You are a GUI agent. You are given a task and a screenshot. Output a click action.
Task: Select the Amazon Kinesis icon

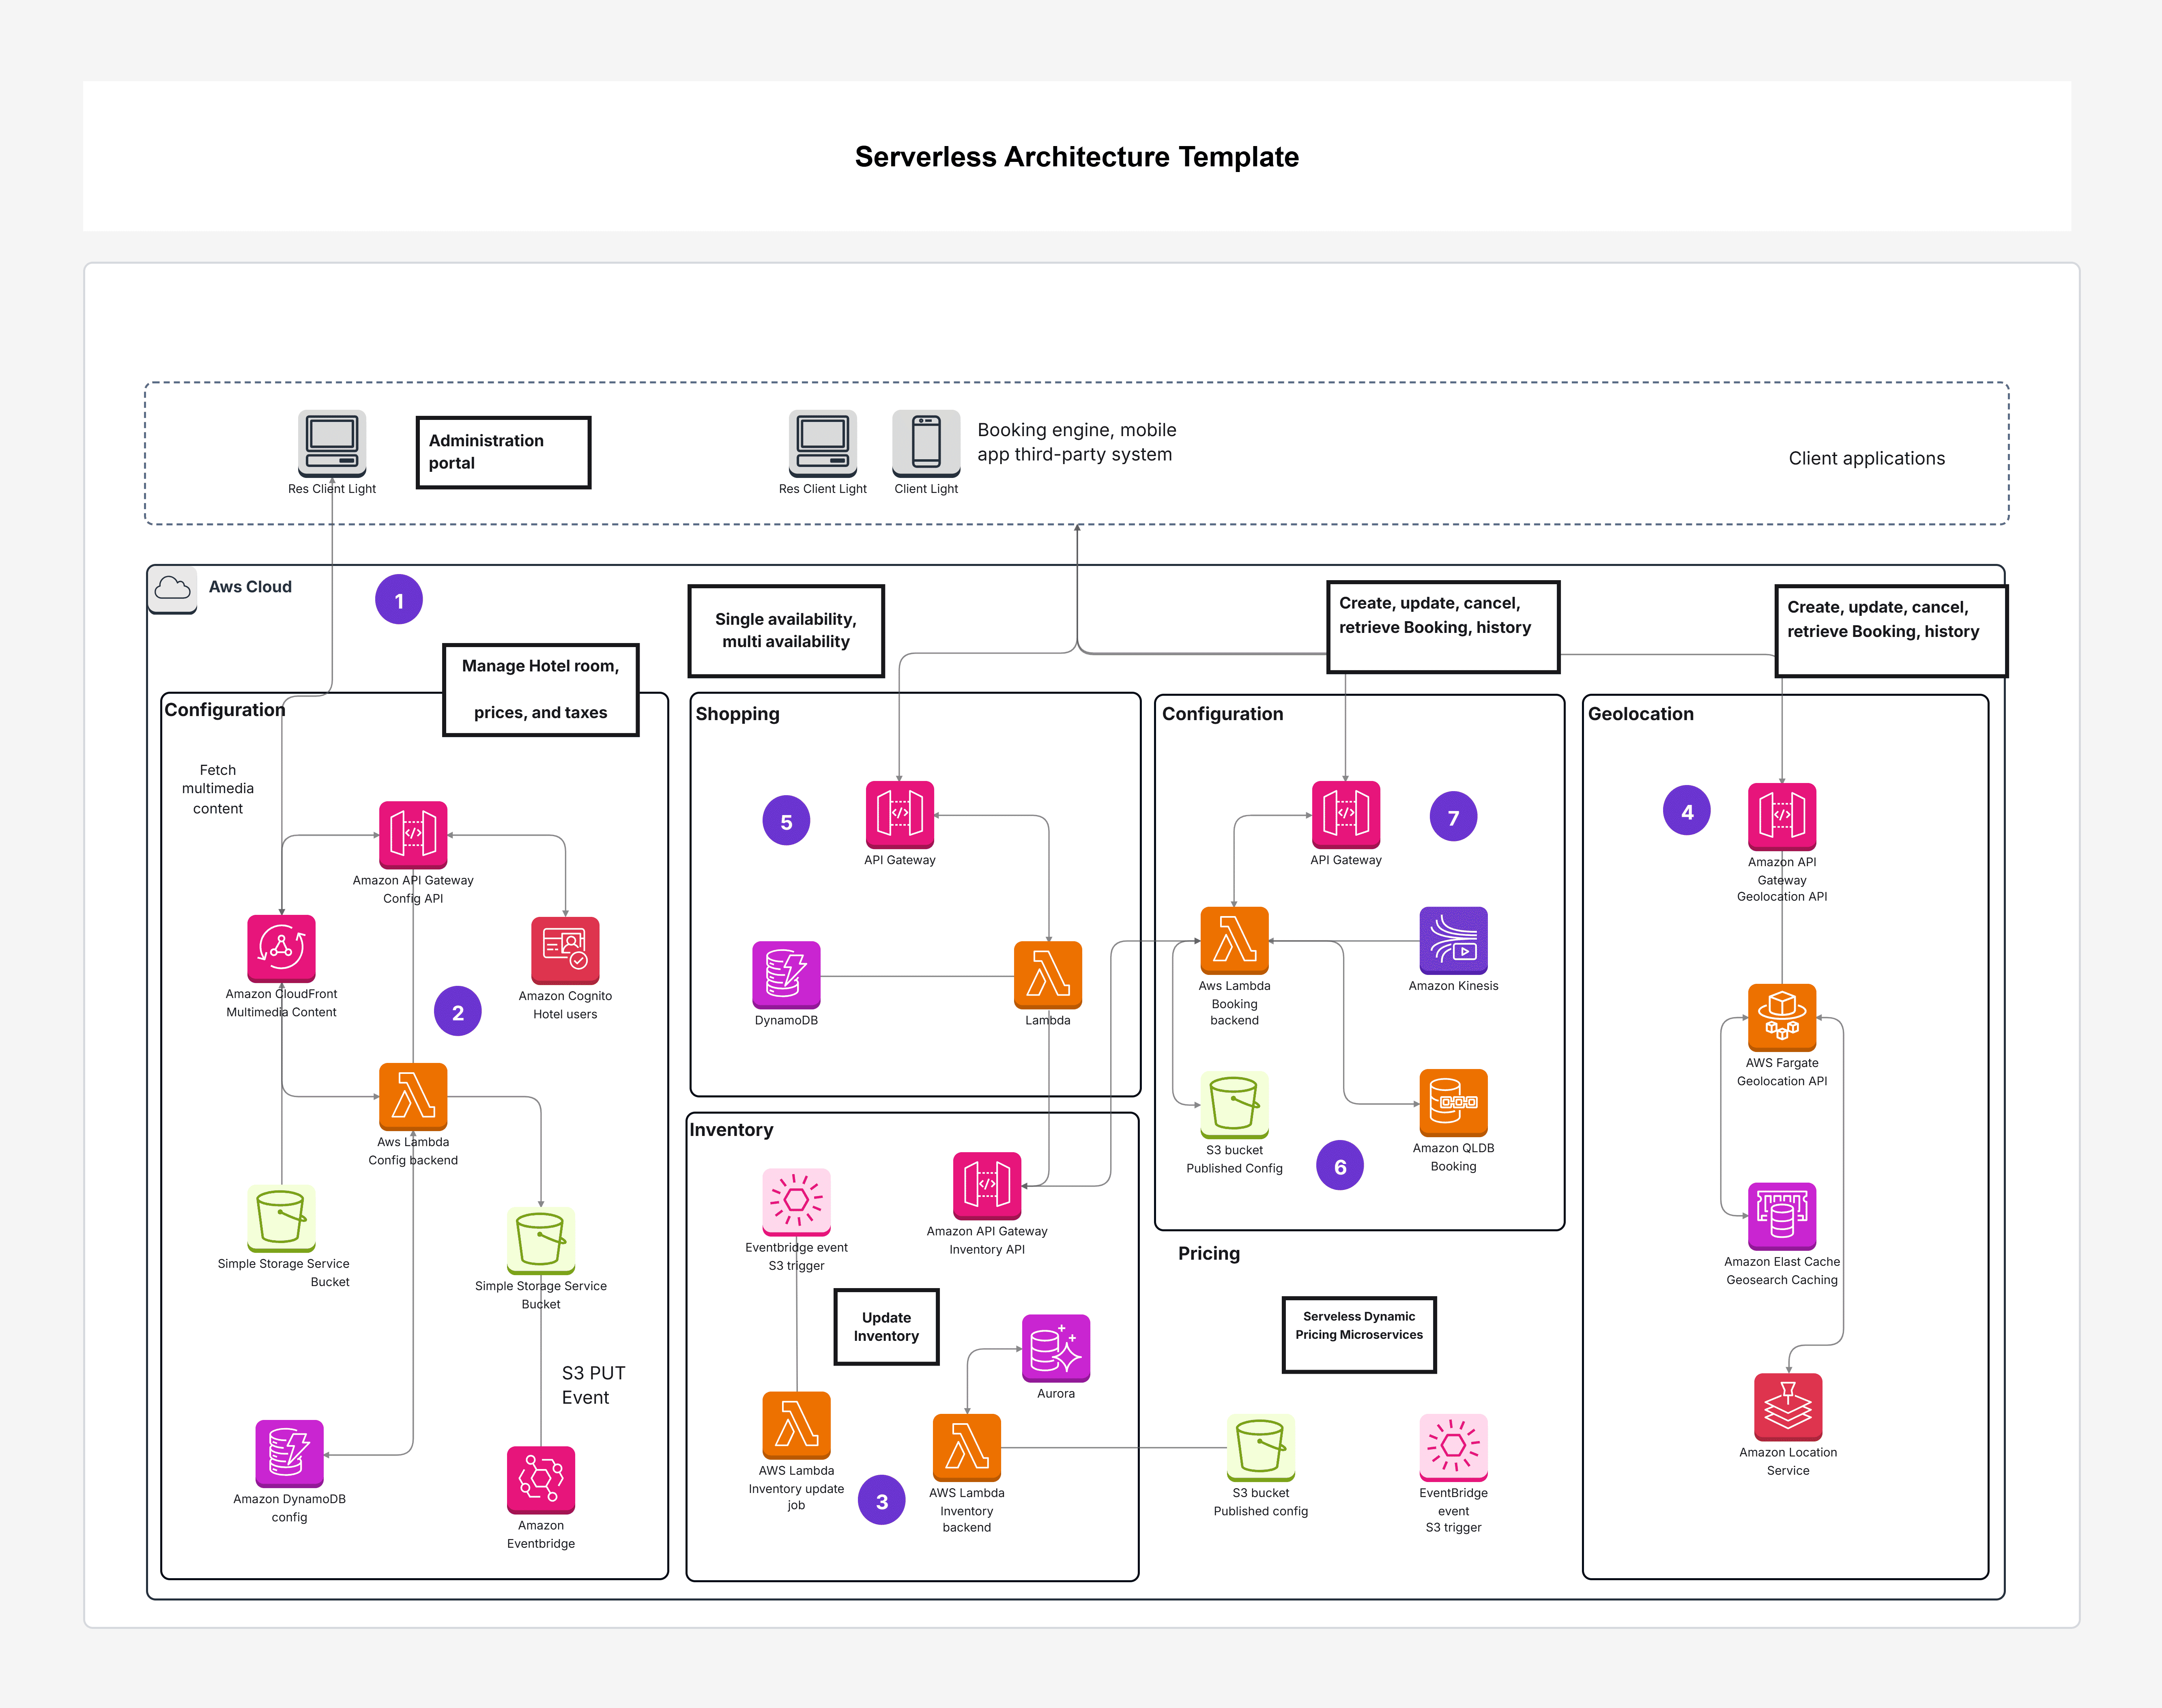click(1453, 940)
